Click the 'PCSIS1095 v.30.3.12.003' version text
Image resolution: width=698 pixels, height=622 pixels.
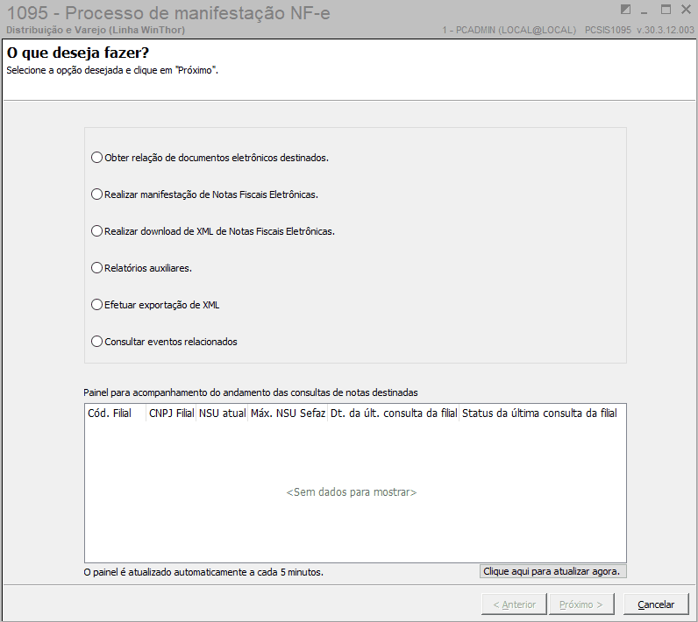[x=639, y=30]
